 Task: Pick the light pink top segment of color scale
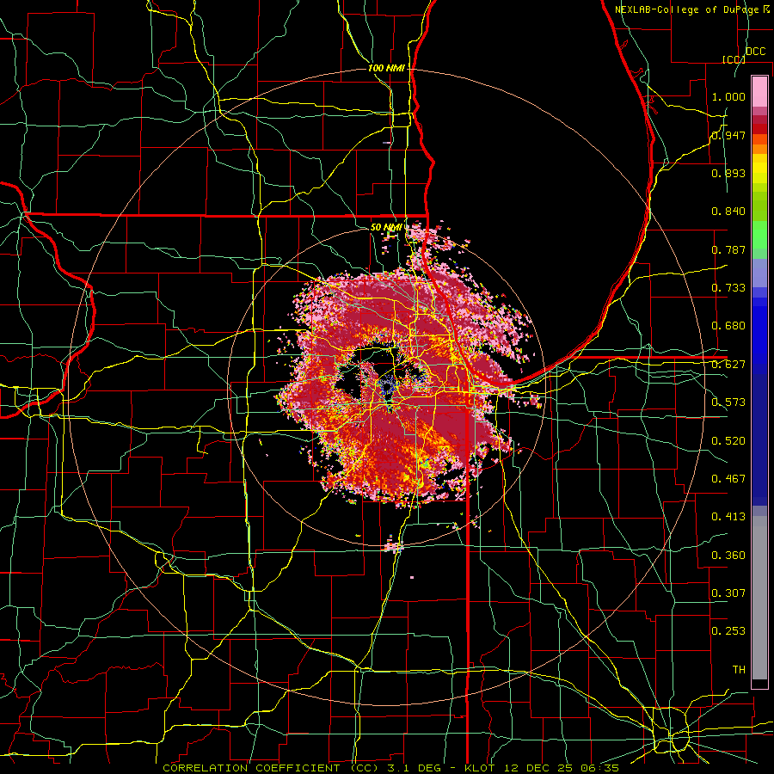[759, 91]
